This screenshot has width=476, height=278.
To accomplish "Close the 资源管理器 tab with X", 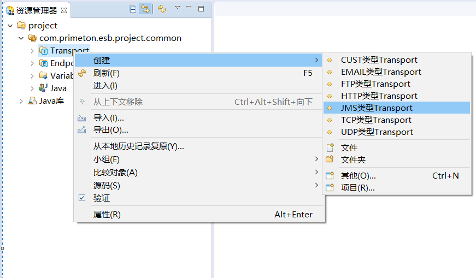I will click(64, 10).
